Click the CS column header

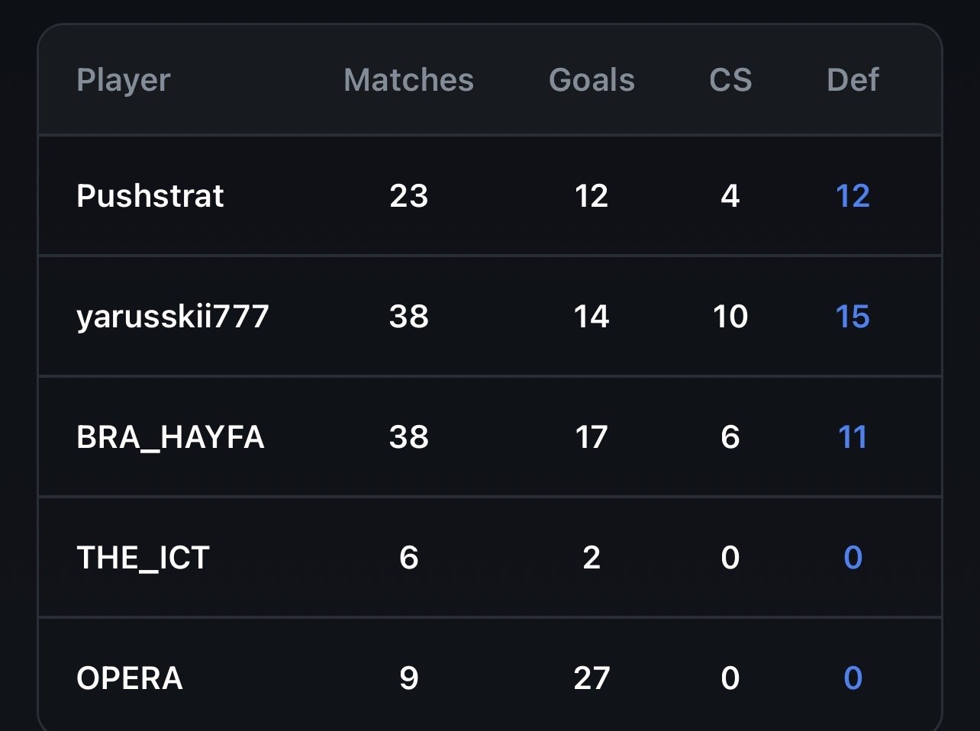pyautogui.click(x=730, y=80)
